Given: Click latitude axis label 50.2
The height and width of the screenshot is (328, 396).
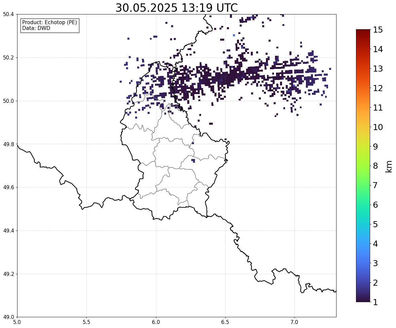Looking at the screenshot, I should (8, 57).
